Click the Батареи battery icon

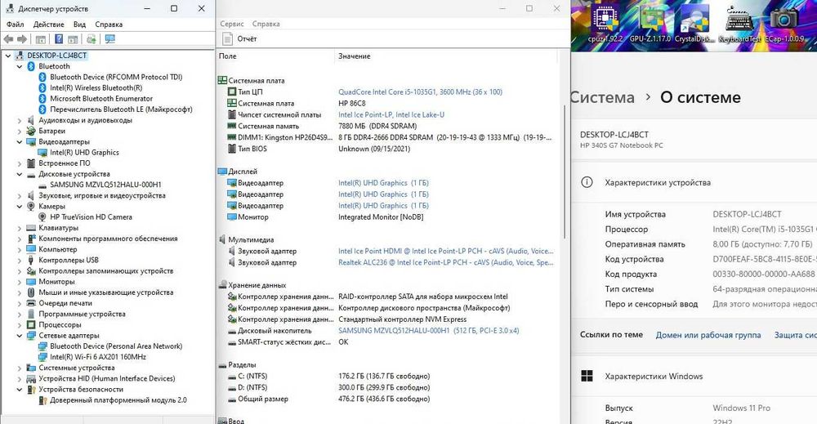[31, 131]
